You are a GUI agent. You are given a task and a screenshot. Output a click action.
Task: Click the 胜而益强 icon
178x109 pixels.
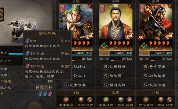pyautogui.click(x=146, y=100)
